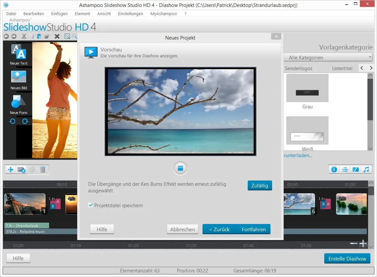Image resolution: width=377 pixels, height=277 pixels.
Task: Select the Relaxing music audio track
Action: [x=41, y=232]
